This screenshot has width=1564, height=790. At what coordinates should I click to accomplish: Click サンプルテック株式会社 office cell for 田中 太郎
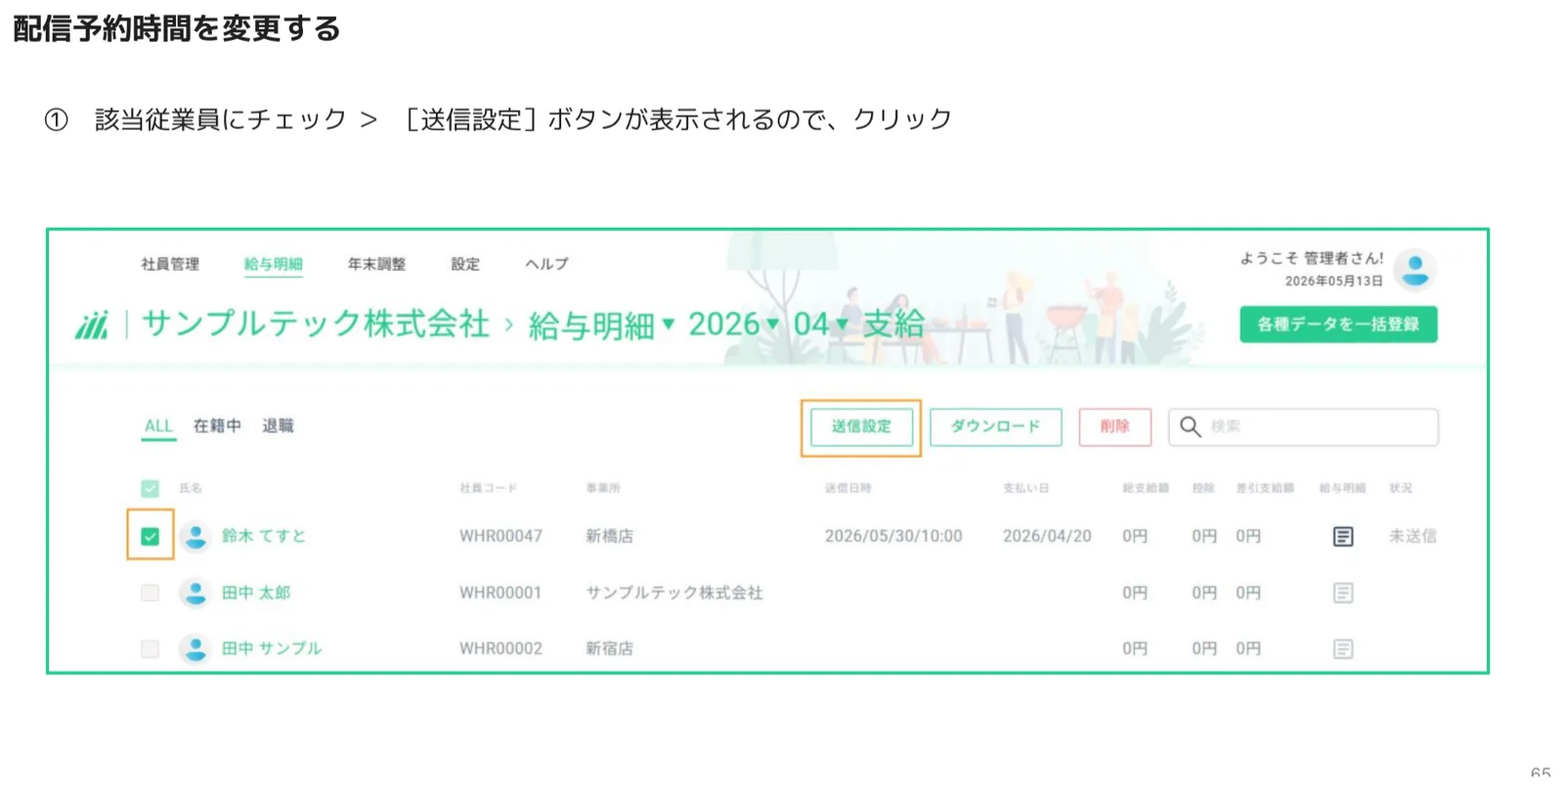tap(674, 592)
